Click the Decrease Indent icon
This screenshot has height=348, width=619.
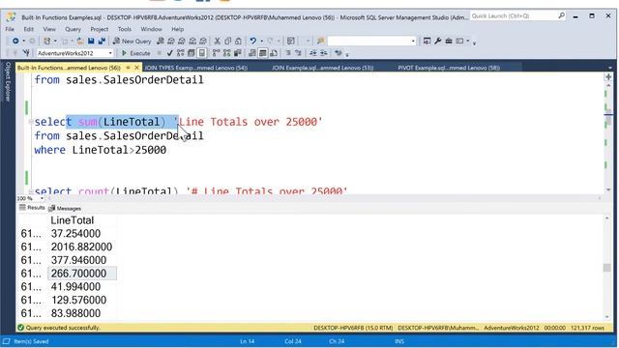[x=313, y=53]
